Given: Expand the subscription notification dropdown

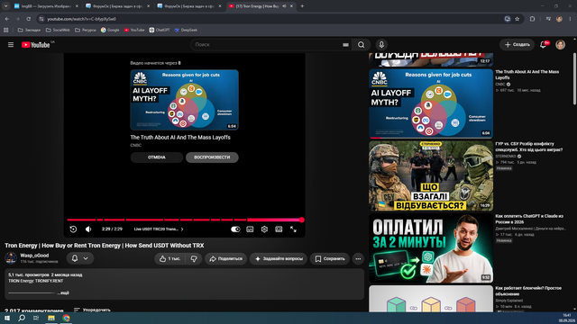Looking at the screenshot, I should pos(80,258).
